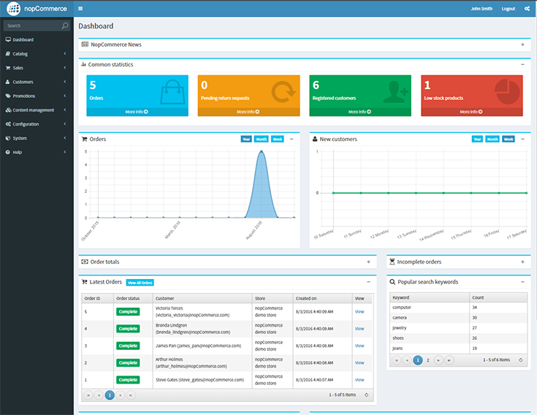This screenshot has height=415, width=537.
Task: Toggle the sidebar hamburger menu icon
Action: (80, 9)
